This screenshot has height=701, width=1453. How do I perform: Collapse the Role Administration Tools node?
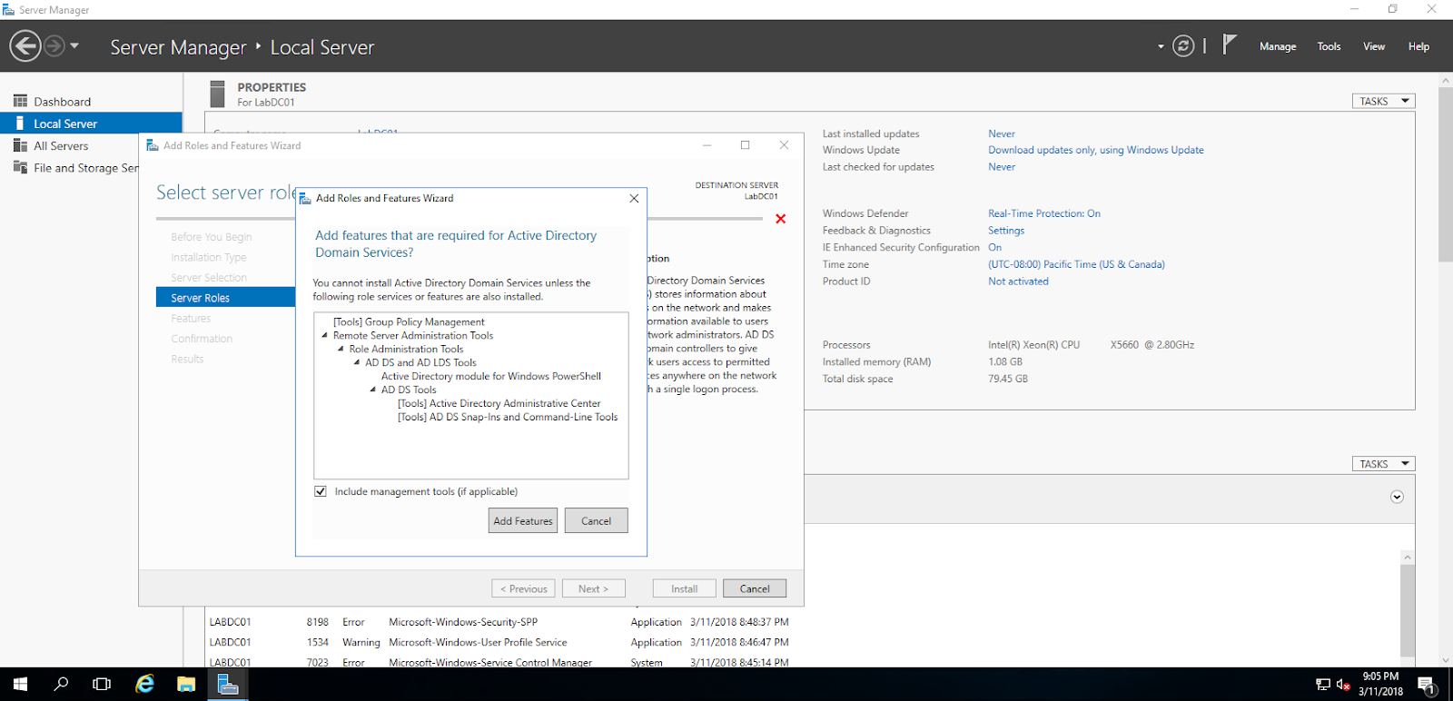(341, 349)
